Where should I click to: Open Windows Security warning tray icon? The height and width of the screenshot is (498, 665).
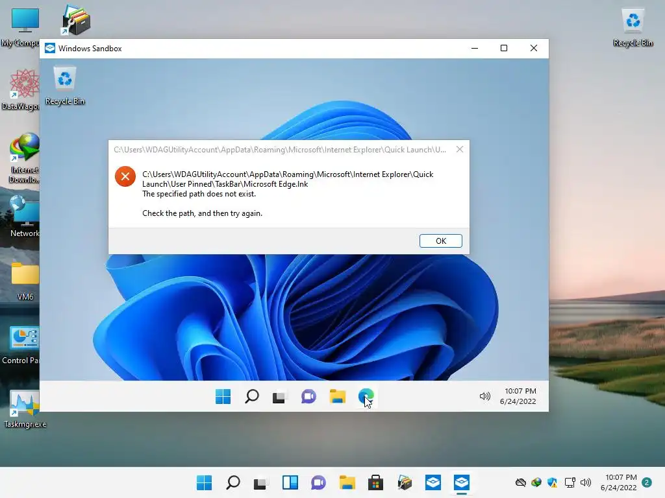click(552, 482)
